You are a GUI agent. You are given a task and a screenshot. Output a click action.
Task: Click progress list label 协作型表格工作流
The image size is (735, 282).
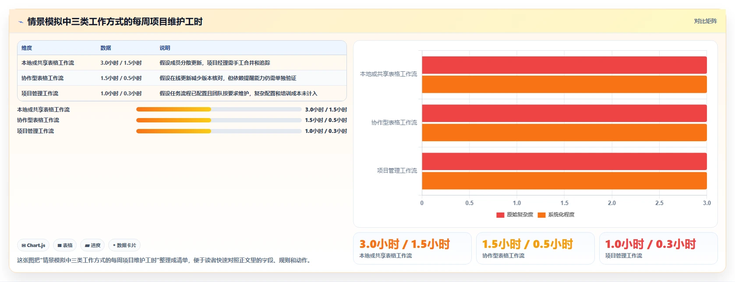tap(38, 120)
